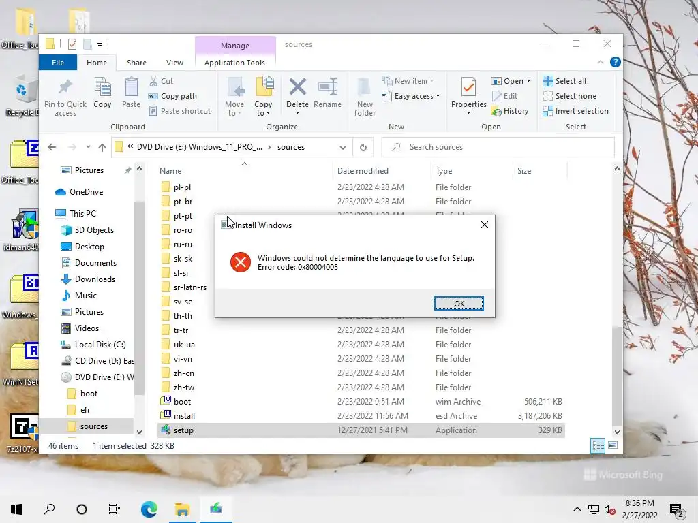Select the zh-tw folder
This screenshot has width=698, height=523.
361,387
